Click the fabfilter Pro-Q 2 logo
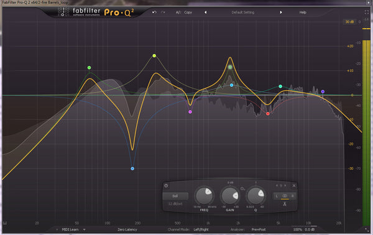 point(96,12)
